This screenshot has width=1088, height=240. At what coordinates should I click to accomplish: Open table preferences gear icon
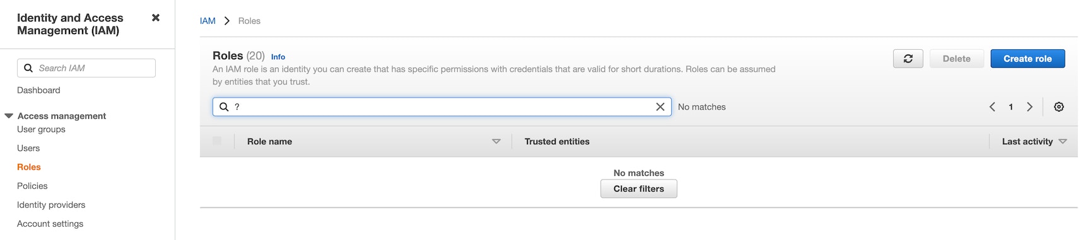[x=1059, y=107]
